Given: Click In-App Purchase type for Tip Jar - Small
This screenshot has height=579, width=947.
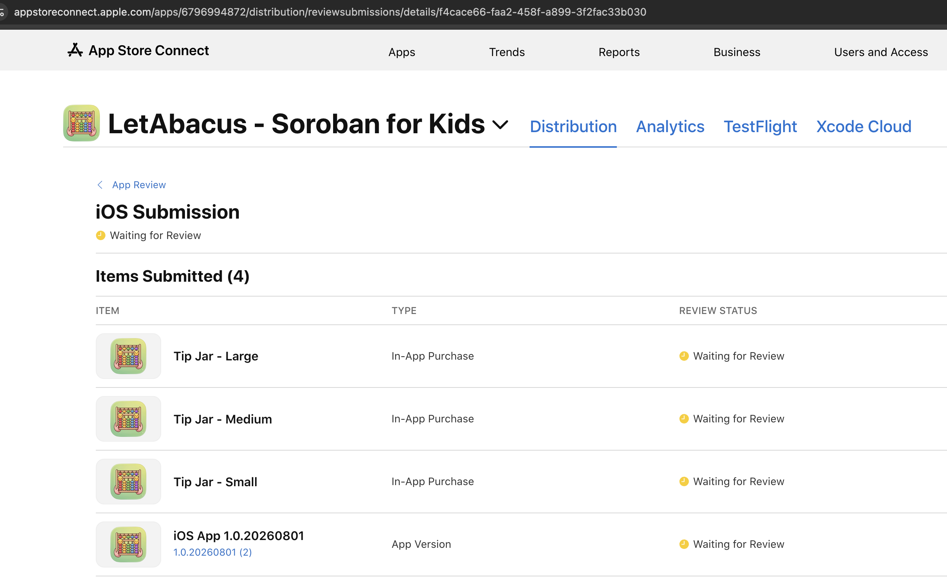Looking at the screenshot, I should pos(433,481).
